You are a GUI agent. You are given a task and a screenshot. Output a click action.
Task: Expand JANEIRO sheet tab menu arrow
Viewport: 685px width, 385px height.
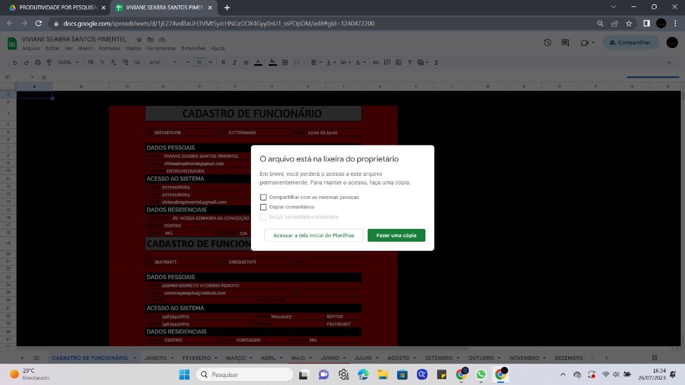coord(172,358)
